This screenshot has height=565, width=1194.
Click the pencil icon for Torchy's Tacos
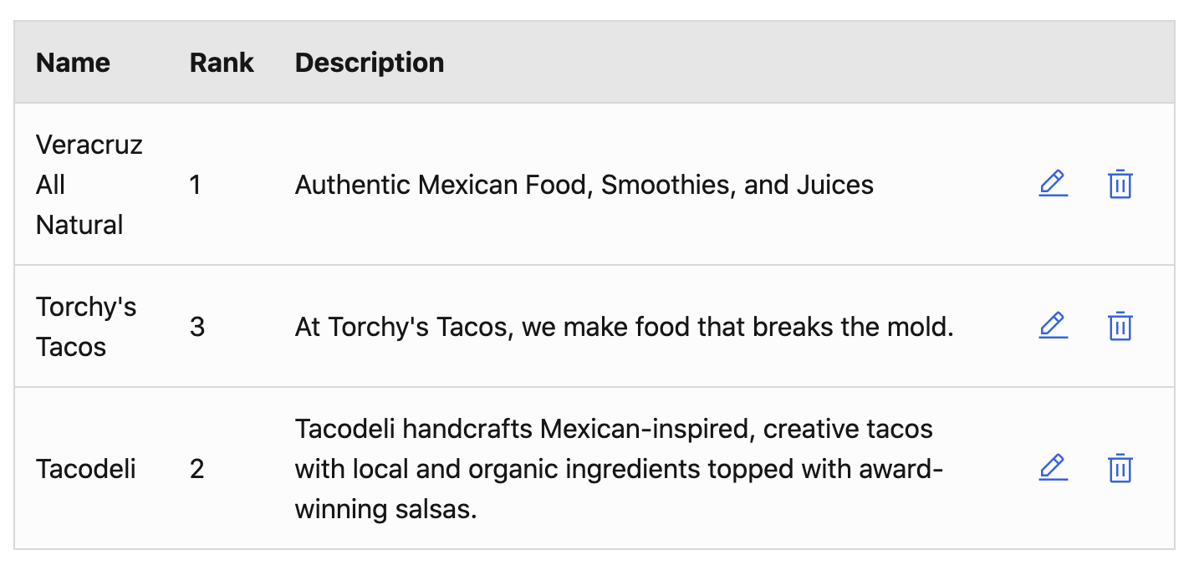click(x=1053, y=325)
